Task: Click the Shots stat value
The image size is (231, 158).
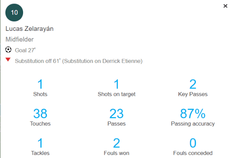Action: [x=40, y=84]
